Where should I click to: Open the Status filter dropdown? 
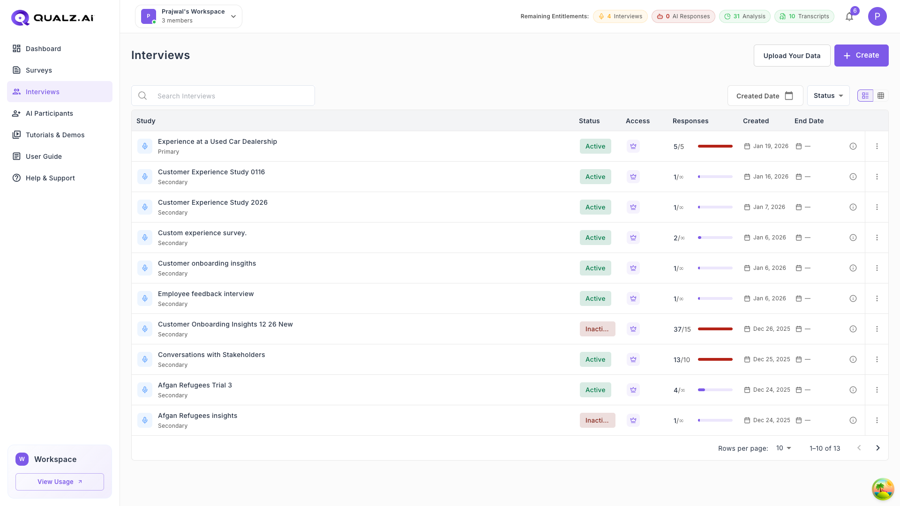click(828, 96)
